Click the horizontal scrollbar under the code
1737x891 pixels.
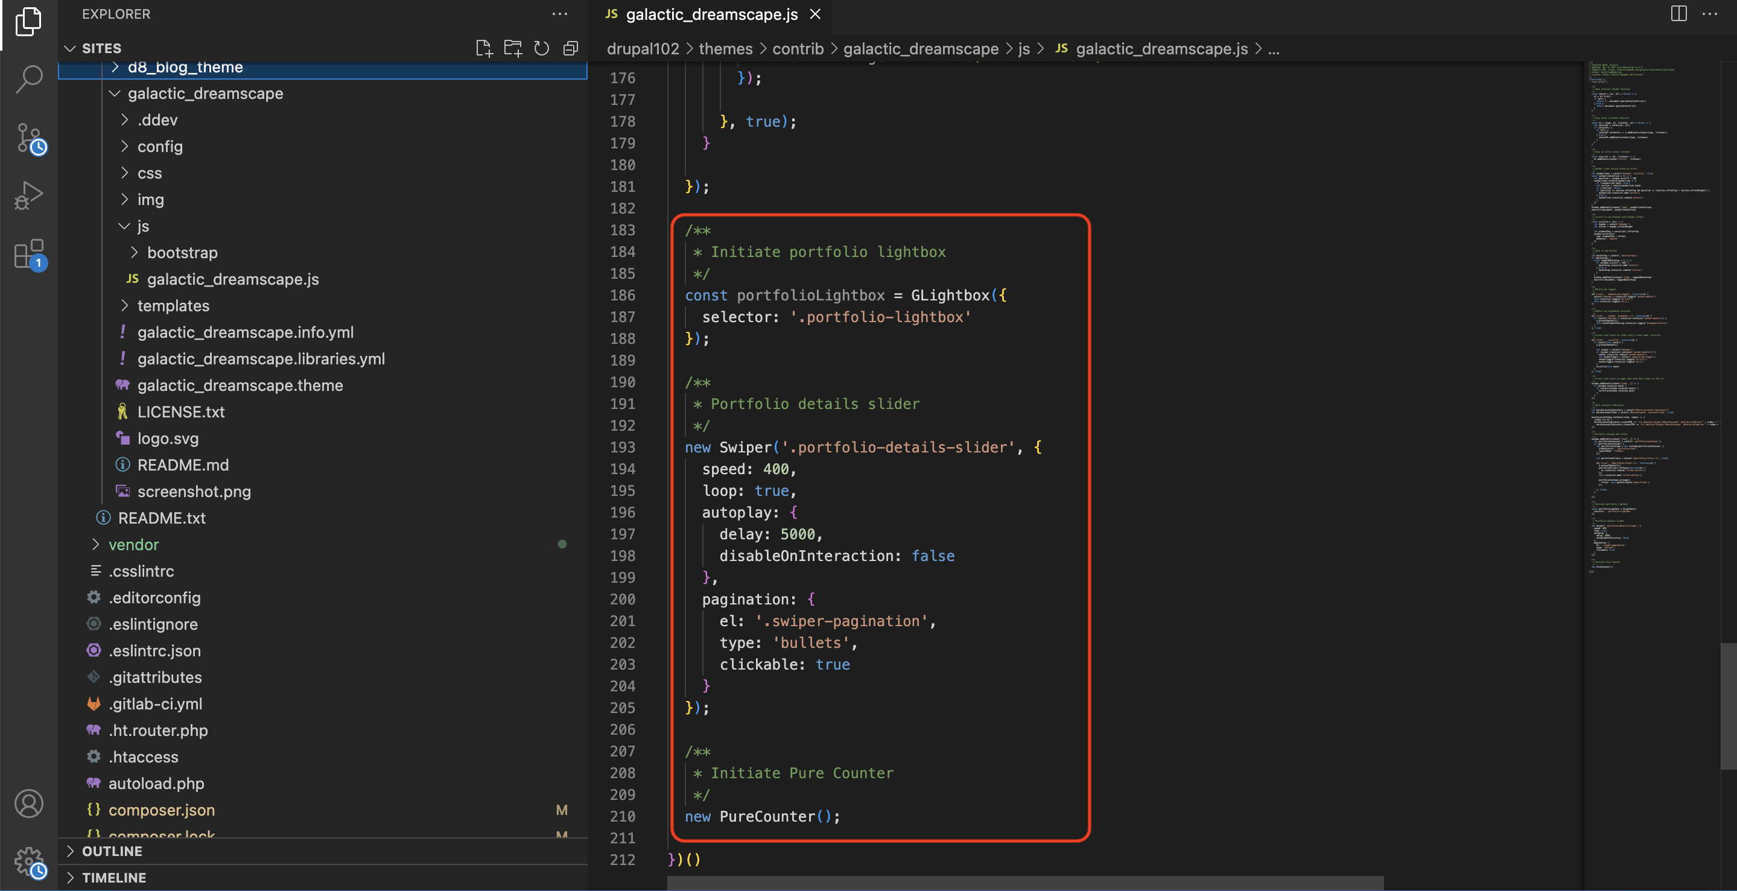tap(1025, 883)
